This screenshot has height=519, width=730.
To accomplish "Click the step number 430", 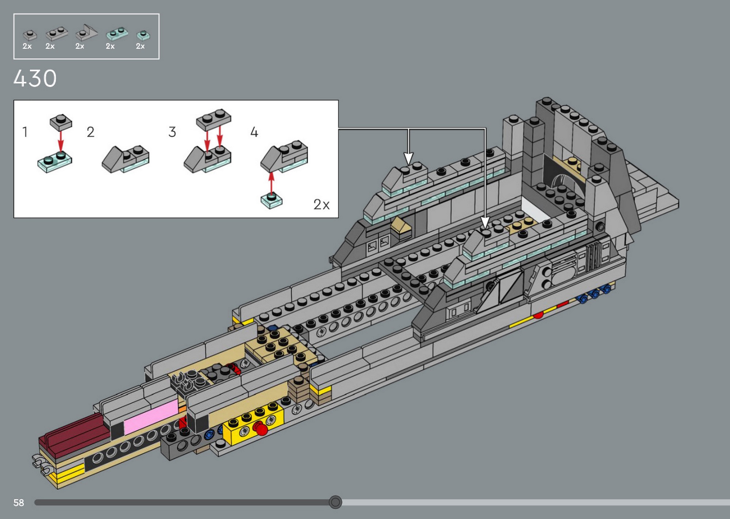I will pos(35,78).
